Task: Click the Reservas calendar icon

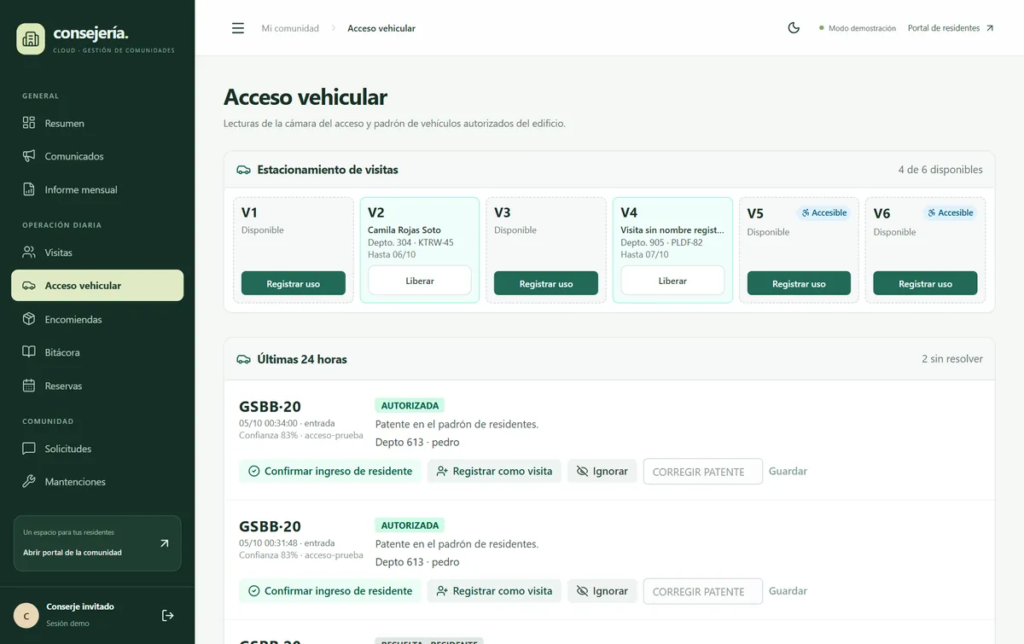Action: [x=29, y=386]
